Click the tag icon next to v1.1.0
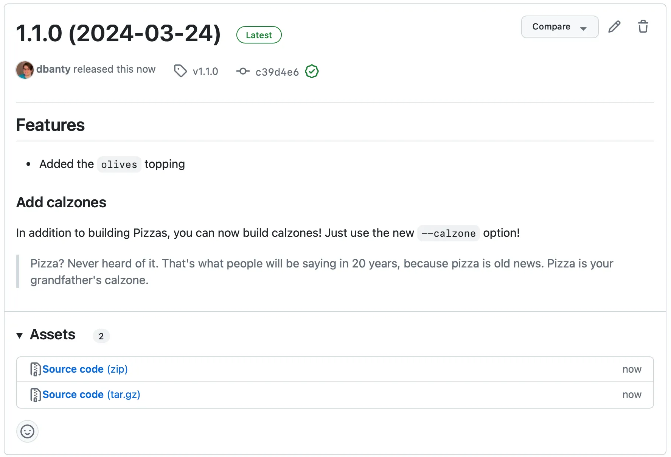The height and width of the screenshot is (457, 671). 180,71
